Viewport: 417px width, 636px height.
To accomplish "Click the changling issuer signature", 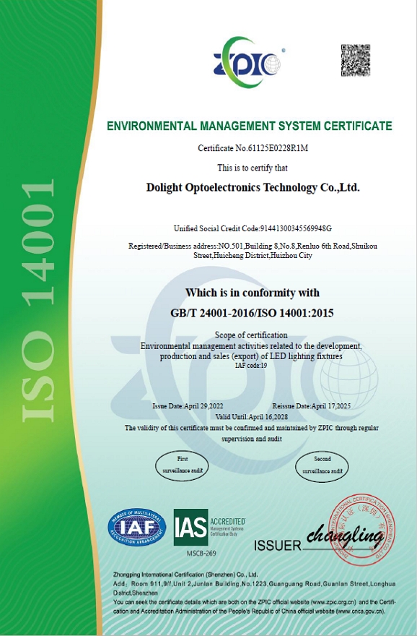I will pos(344,536).
